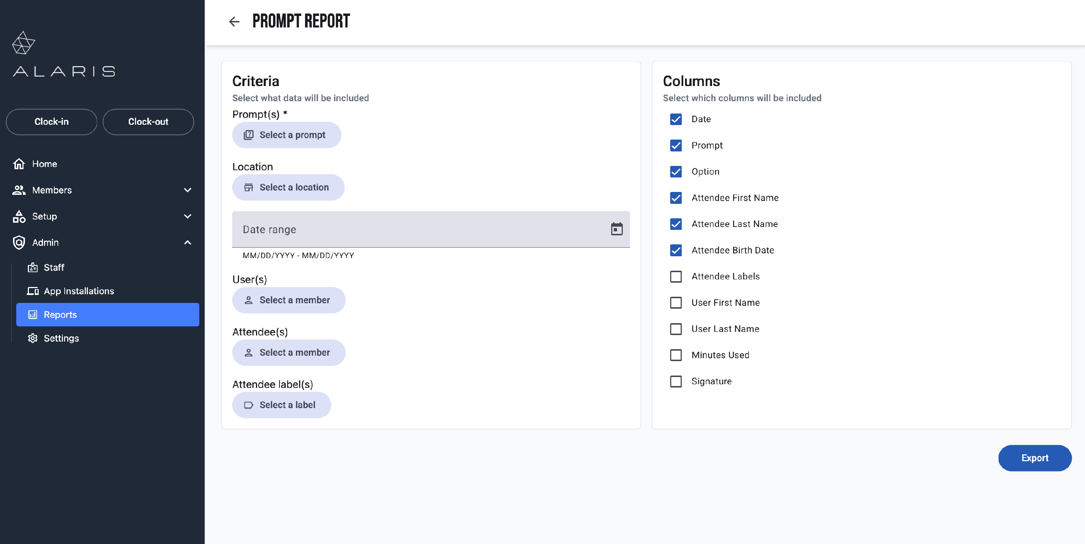The image size is (1085, 544).
Task: Click the Export button
Action: coord(1034,458)
